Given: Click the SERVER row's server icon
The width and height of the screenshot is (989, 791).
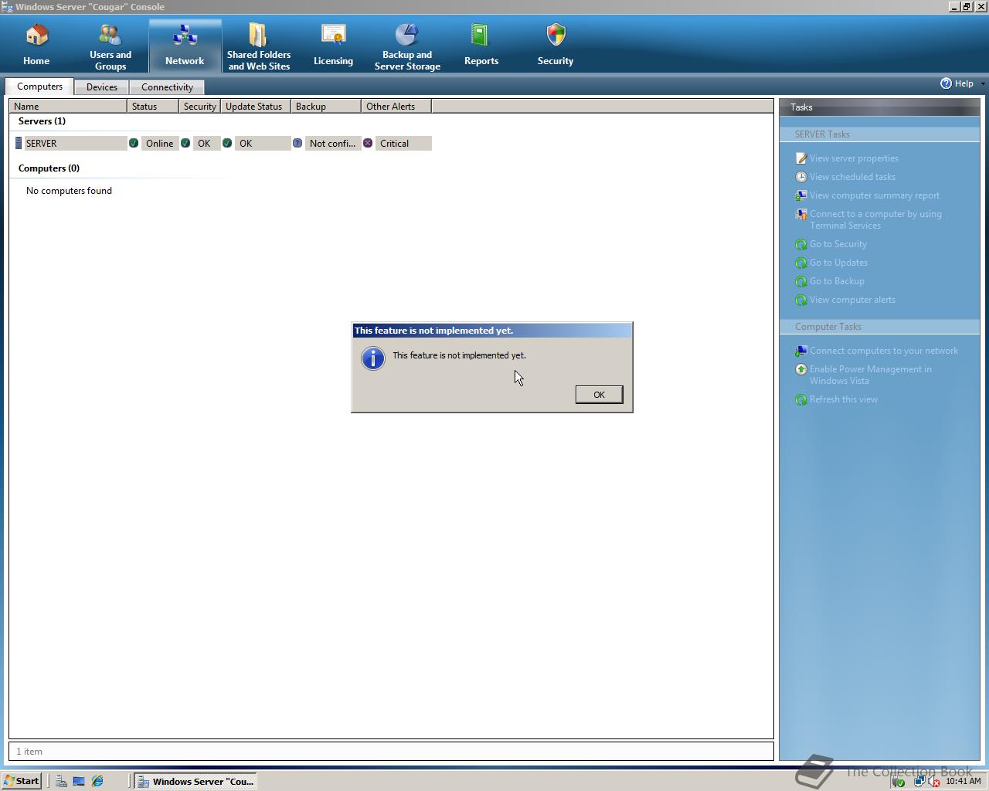Looking at the screenshot, I should click(19, 143).
